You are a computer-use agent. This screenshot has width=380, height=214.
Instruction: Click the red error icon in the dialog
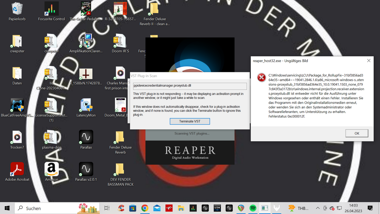(x=261, y=77)
